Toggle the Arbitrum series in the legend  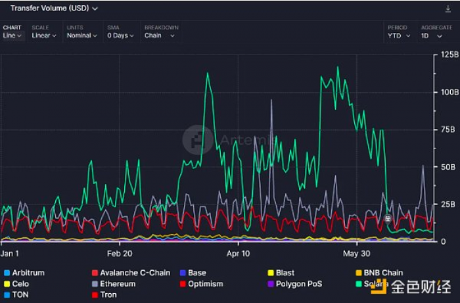coord(24,273)
